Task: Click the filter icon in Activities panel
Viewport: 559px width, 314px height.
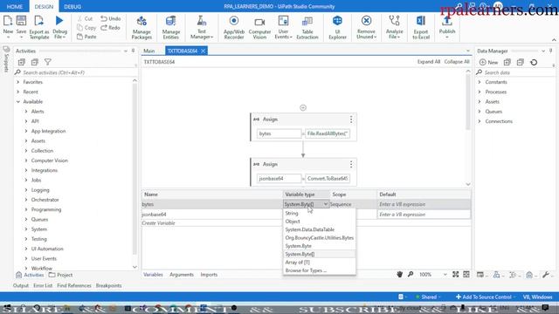Action: click(48, 62)
